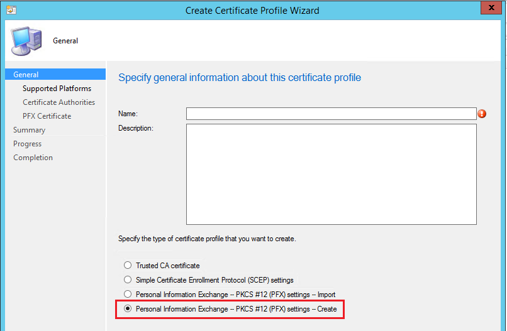This screenshot has width=507, height=331.
Task: Click the wizard title bar text
Action: [x=252, y=10]
